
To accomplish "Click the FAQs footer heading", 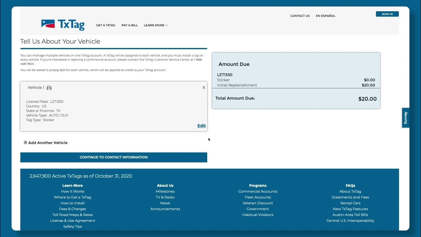I will coord(350,186).
